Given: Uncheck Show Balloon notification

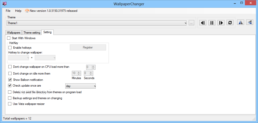Looking at the screenshot, I should click(x=10, y=80).
